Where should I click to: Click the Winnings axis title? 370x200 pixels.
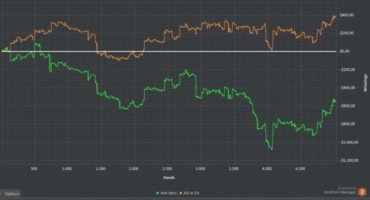[365, 83]
